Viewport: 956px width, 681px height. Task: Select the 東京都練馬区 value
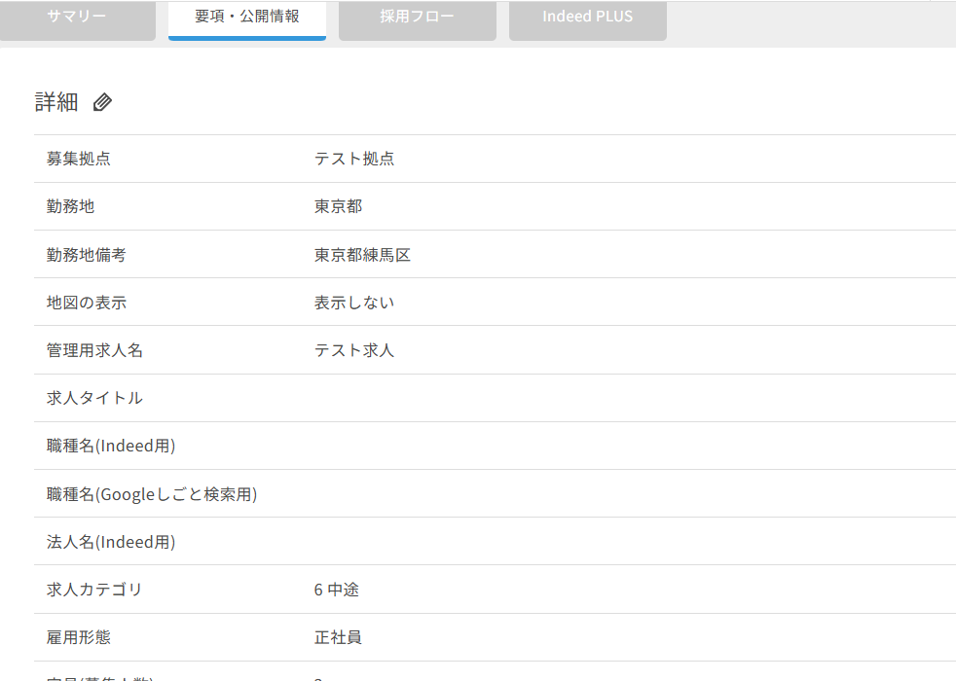[x=362, y=255]
